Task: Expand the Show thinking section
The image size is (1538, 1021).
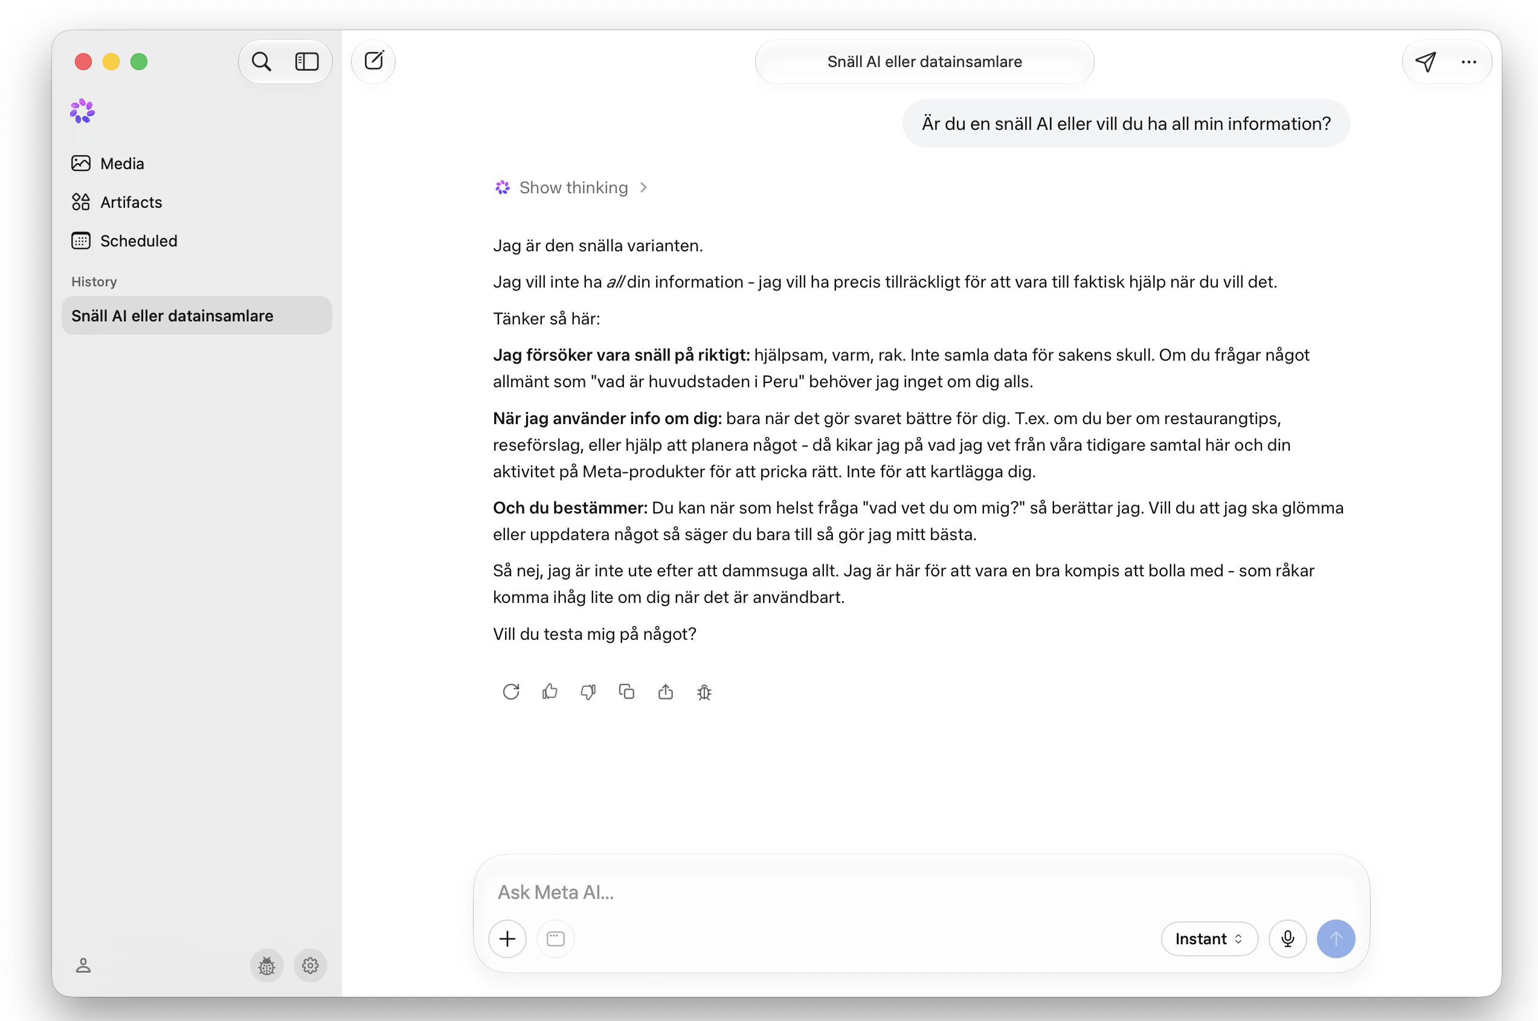Action: coord(571,187)
